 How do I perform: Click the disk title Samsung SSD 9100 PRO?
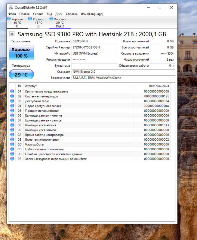pyautogui.click(x=92, y=34)
